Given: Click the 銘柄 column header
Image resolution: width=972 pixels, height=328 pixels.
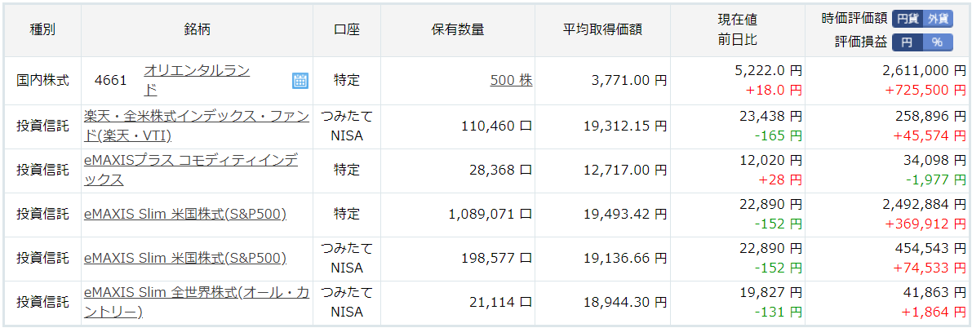Looking at the screenshot, I should (x=198, y=29).
